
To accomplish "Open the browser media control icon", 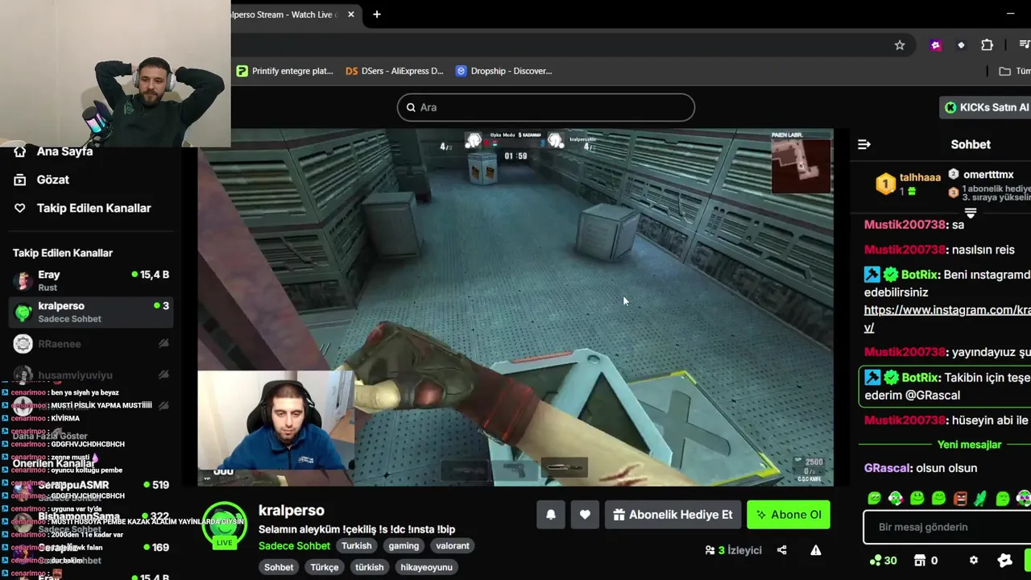I will click(x=1024, y=45).
